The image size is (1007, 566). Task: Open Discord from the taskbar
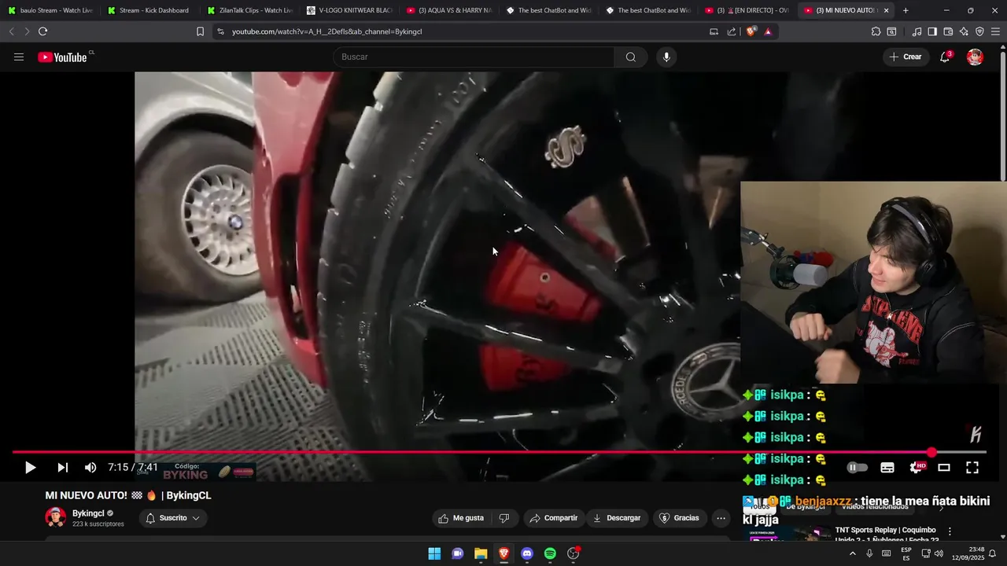(527, 553)
